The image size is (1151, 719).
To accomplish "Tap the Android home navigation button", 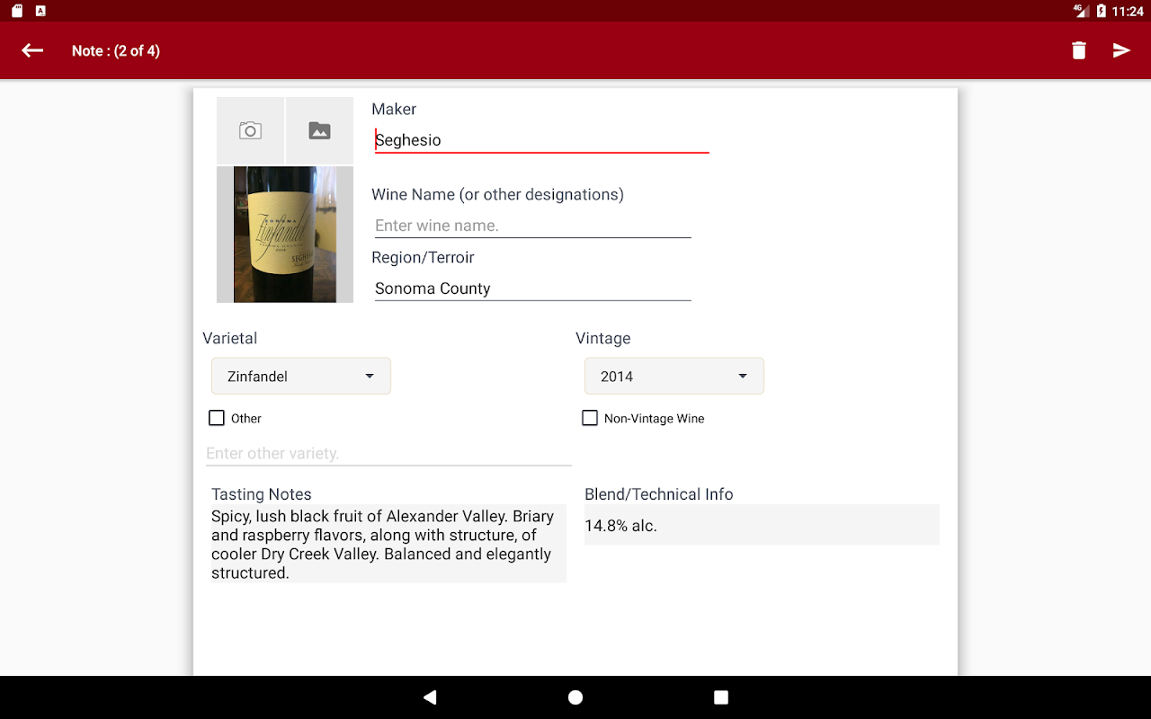I will pos(575,697).
